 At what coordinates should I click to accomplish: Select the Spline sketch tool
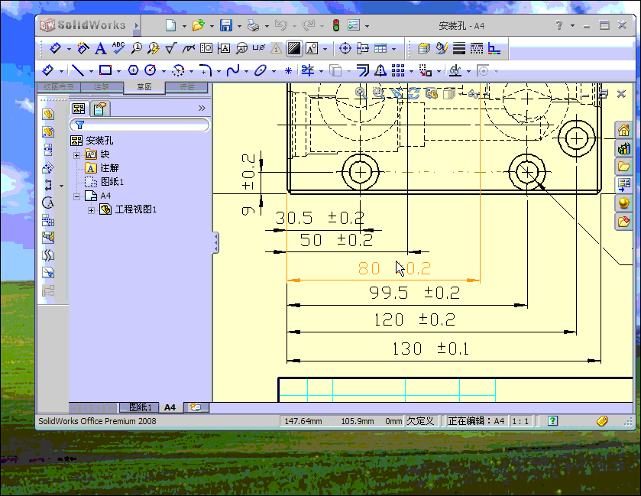coord(233,71)
